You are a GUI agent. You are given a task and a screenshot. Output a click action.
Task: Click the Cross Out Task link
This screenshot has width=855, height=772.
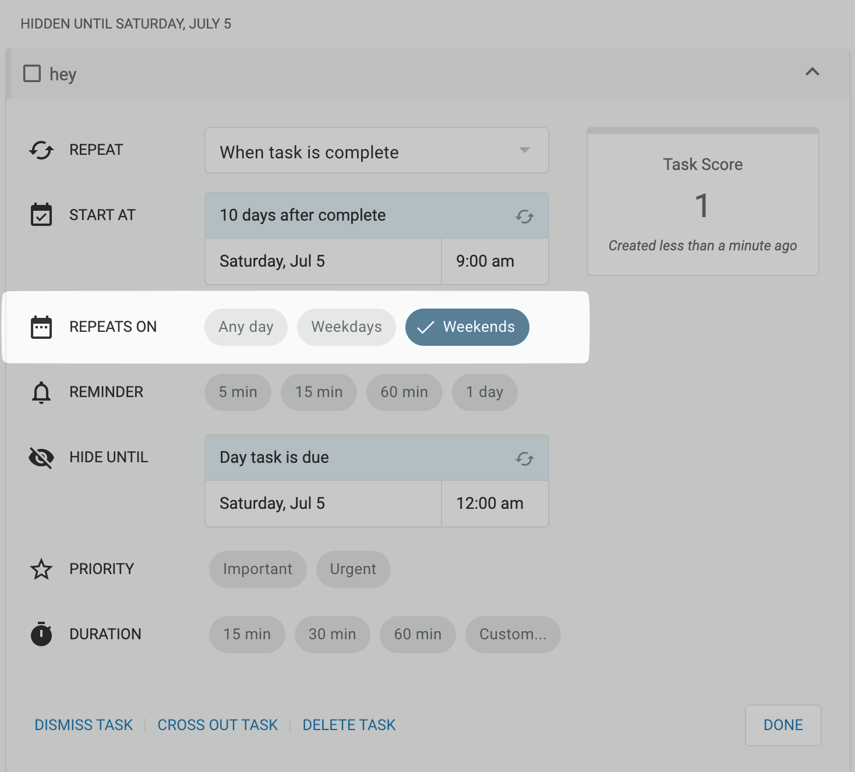click(218, 725)
